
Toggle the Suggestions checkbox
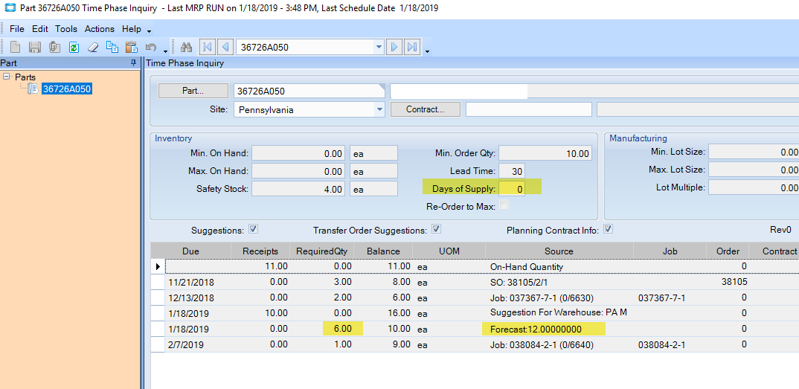254,229
